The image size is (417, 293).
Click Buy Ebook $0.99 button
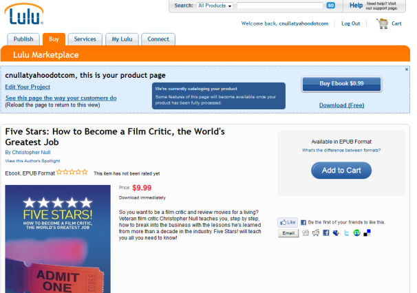coord(341,84)
